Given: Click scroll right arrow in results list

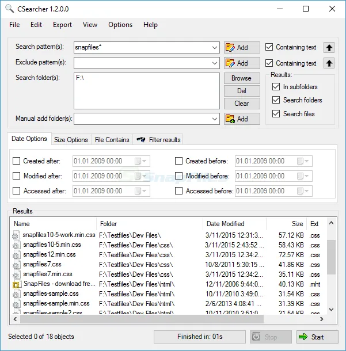Looking at the screenshot, I should click(x=322, y=319).
